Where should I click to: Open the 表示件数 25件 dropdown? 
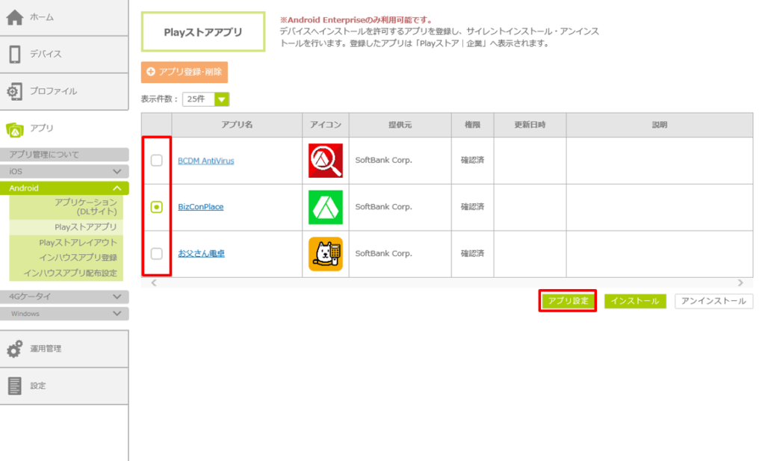[x=205, y=99]
